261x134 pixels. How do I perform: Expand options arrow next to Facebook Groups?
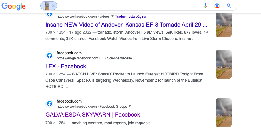tap(130, 106)
